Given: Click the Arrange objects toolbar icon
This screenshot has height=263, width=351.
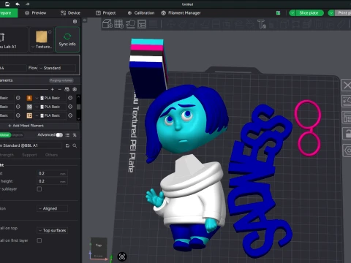Looking at the screenshot, I should tap(142, 24).
